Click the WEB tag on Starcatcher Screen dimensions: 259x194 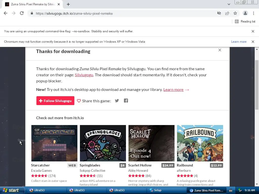tap(72, 165)
